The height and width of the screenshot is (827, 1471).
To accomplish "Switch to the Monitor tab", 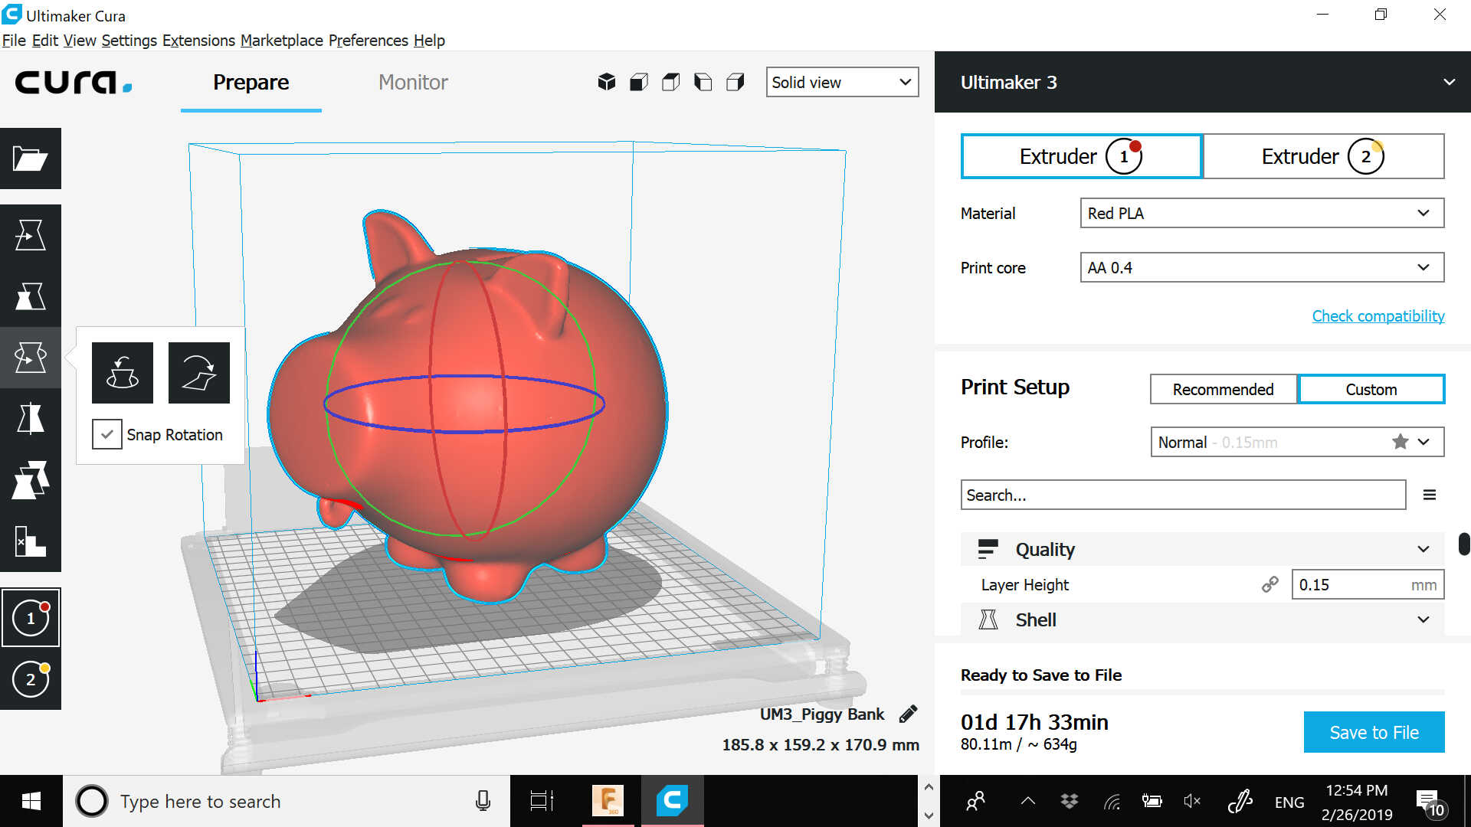I will click(x=413, y=82).
